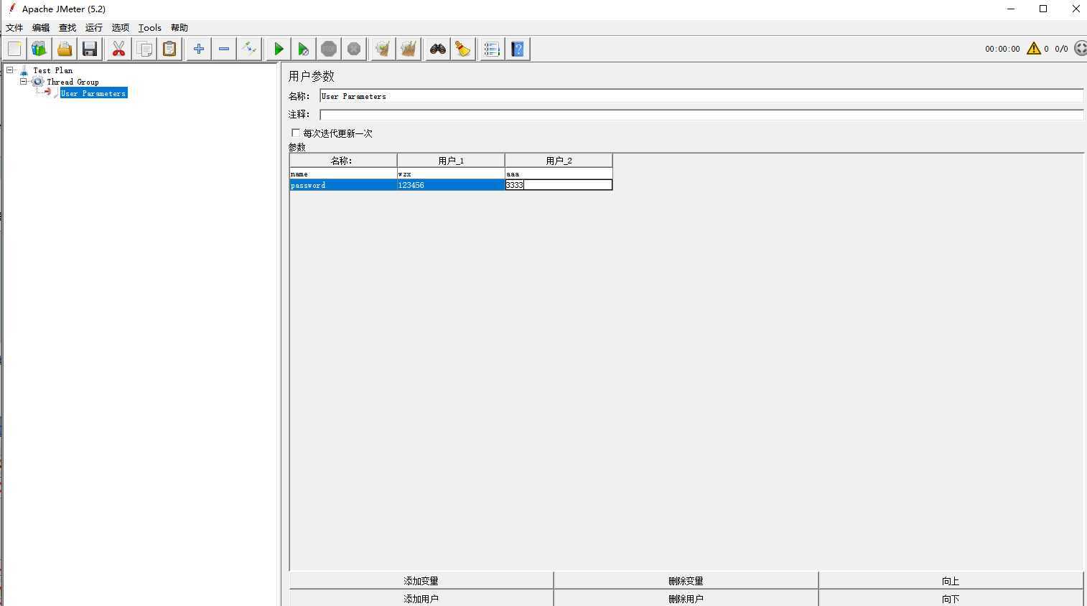Click the 删除用户 button

tap(686, 598)
